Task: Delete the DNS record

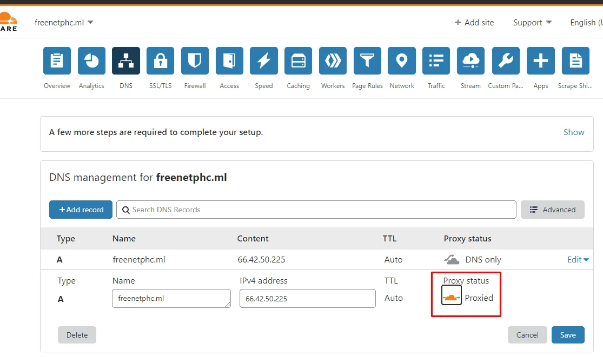Action: pos(77,335)
